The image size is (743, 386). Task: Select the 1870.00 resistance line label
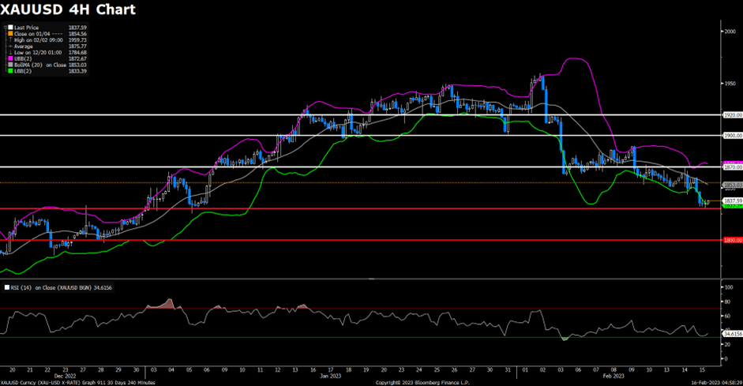(732, 167)
